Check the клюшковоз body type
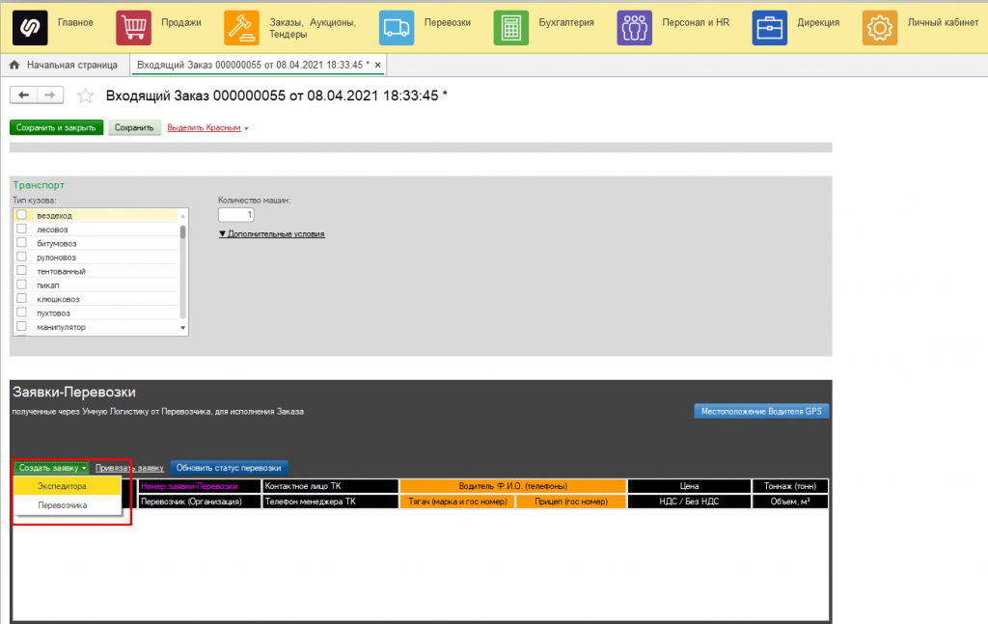 pos(22,298)
